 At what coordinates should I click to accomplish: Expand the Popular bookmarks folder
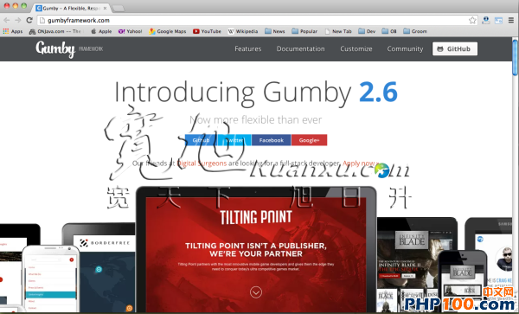(x=304, y=31)
